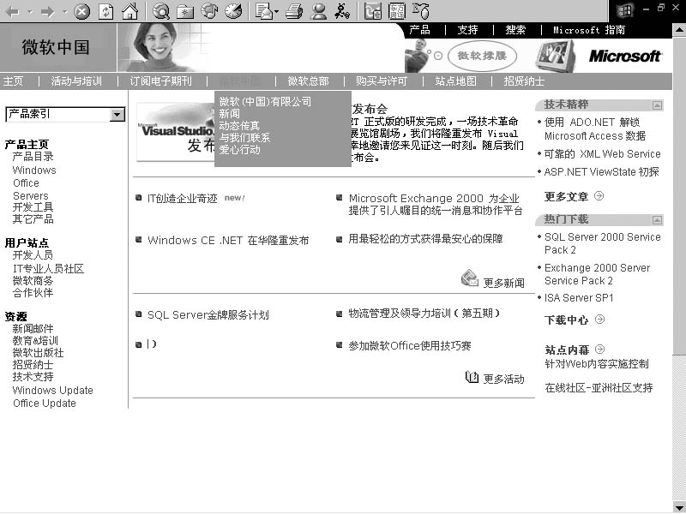Click the arrow icon next to 更多文章

(599, 196)
